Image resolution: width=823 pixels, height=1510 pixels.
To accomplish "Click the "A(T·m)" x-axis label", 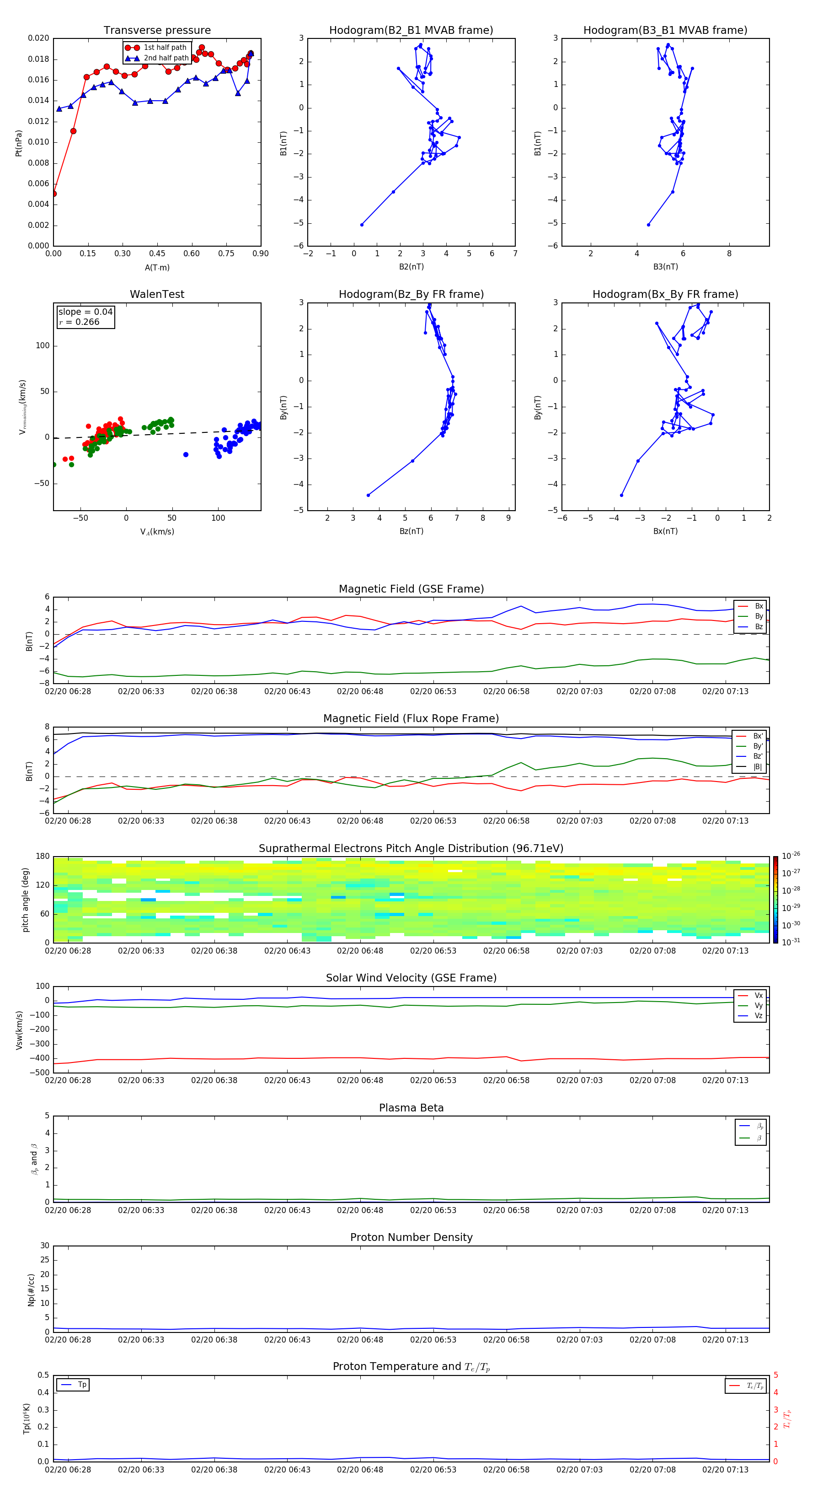I will pyautogui.click(x=157, y=267).
